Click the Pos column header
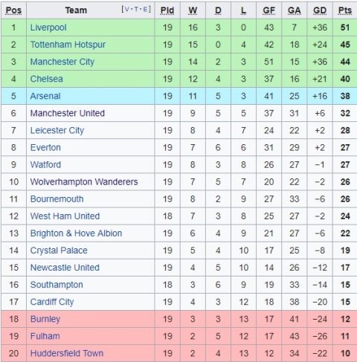The width and height of the screenshot is (357, 362). coord(13,10)
